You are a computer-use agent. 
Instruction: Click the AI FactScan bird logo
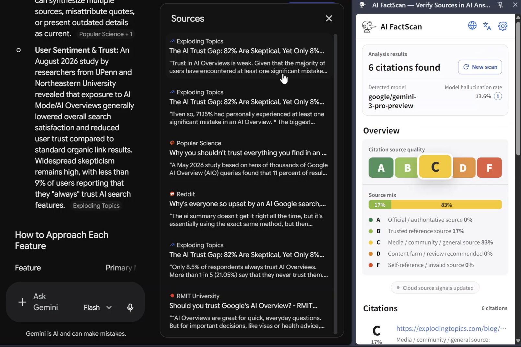369,27
